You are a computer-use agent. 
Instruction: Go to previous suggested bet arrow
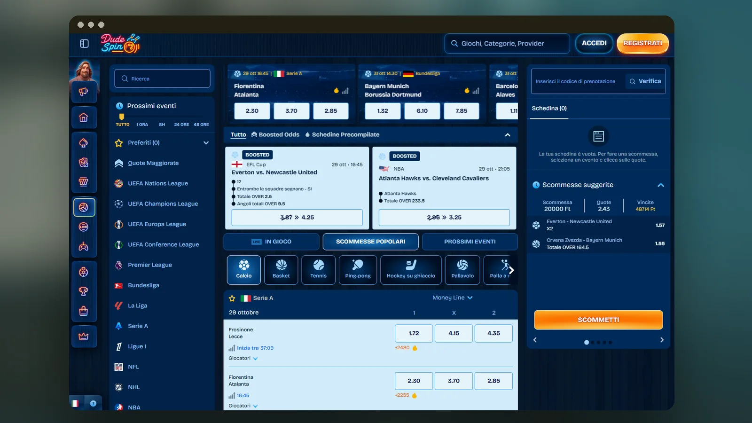535,340
